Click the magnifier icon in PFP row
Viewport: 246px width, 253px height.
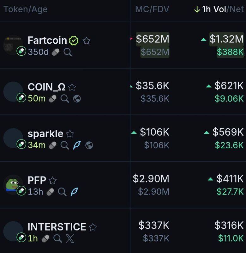[62, 192]
